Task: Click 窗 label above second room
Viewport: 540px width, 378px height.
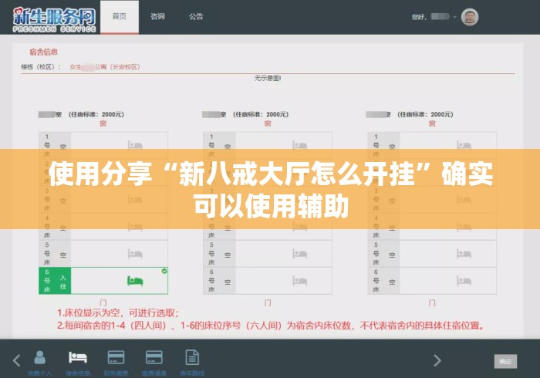Action: [x=268, y=123]
